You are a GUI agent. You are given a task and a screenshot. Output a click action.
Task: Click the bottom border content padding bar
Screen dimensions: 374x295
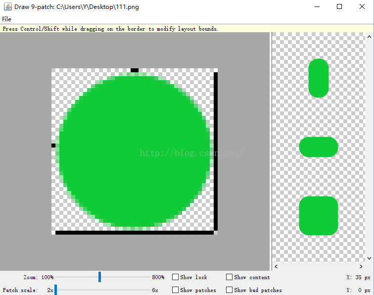[x=135, y=233]
